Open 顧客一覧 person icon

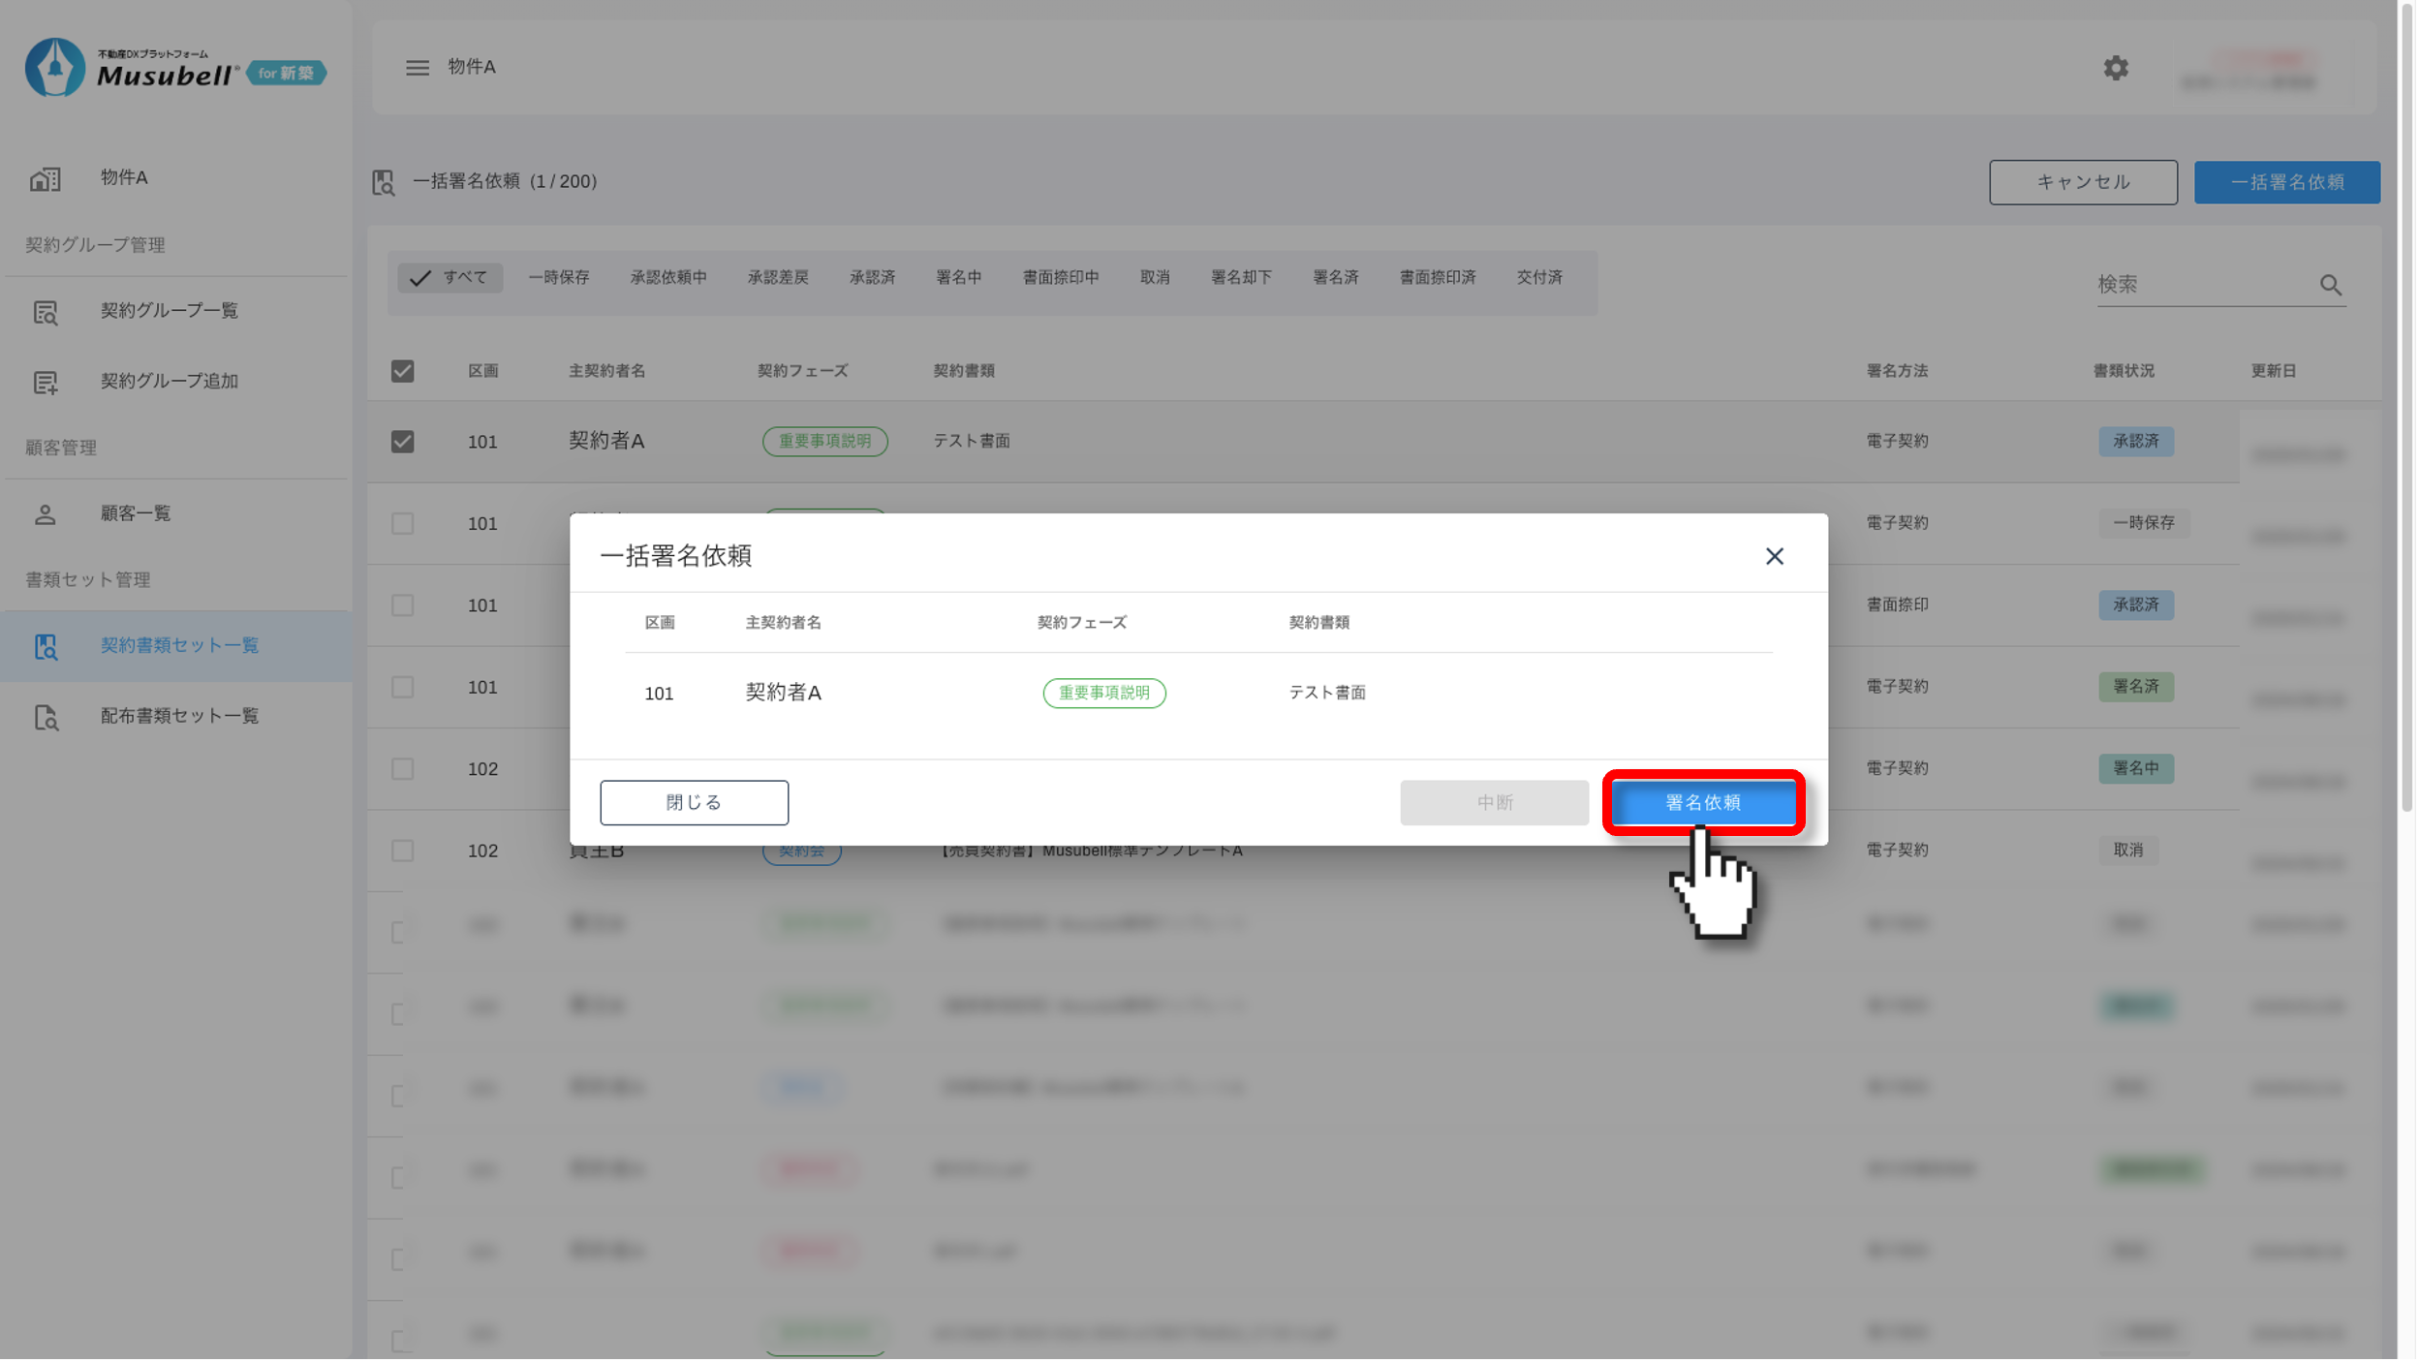point(45,514)
